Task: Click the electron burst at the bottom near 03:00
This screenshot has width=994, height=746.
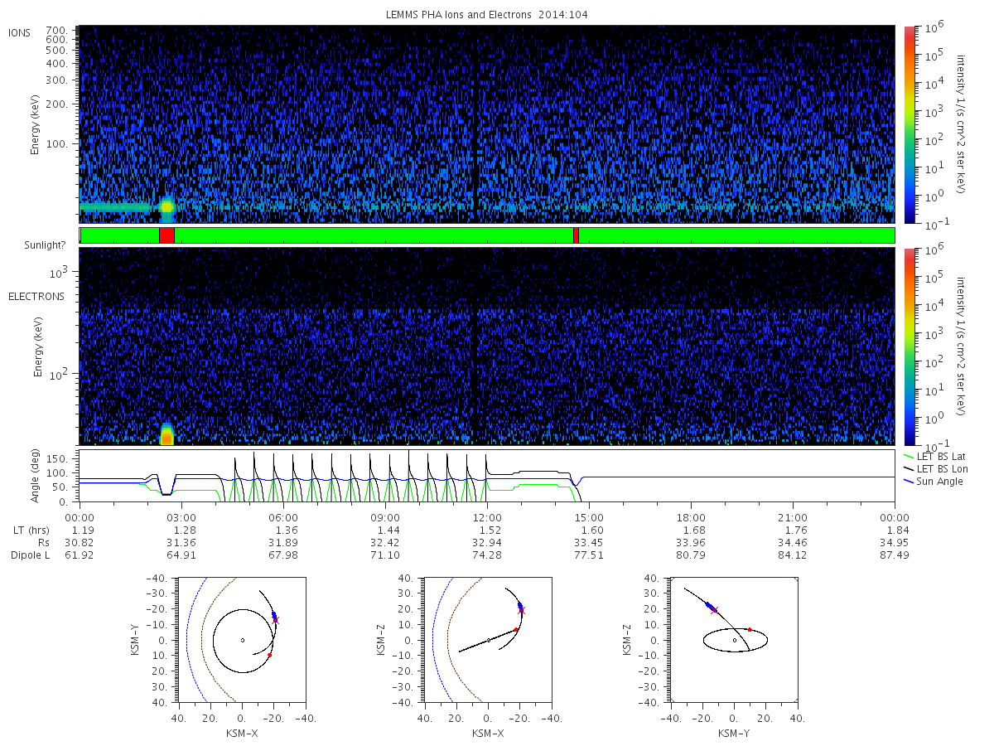Action: point(166,434)
